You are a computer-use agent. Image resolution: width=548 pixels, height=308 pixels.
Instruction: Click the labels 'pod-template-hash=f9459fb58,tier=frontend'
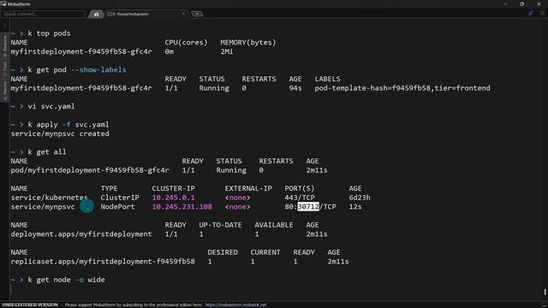[x=402, y=88]
